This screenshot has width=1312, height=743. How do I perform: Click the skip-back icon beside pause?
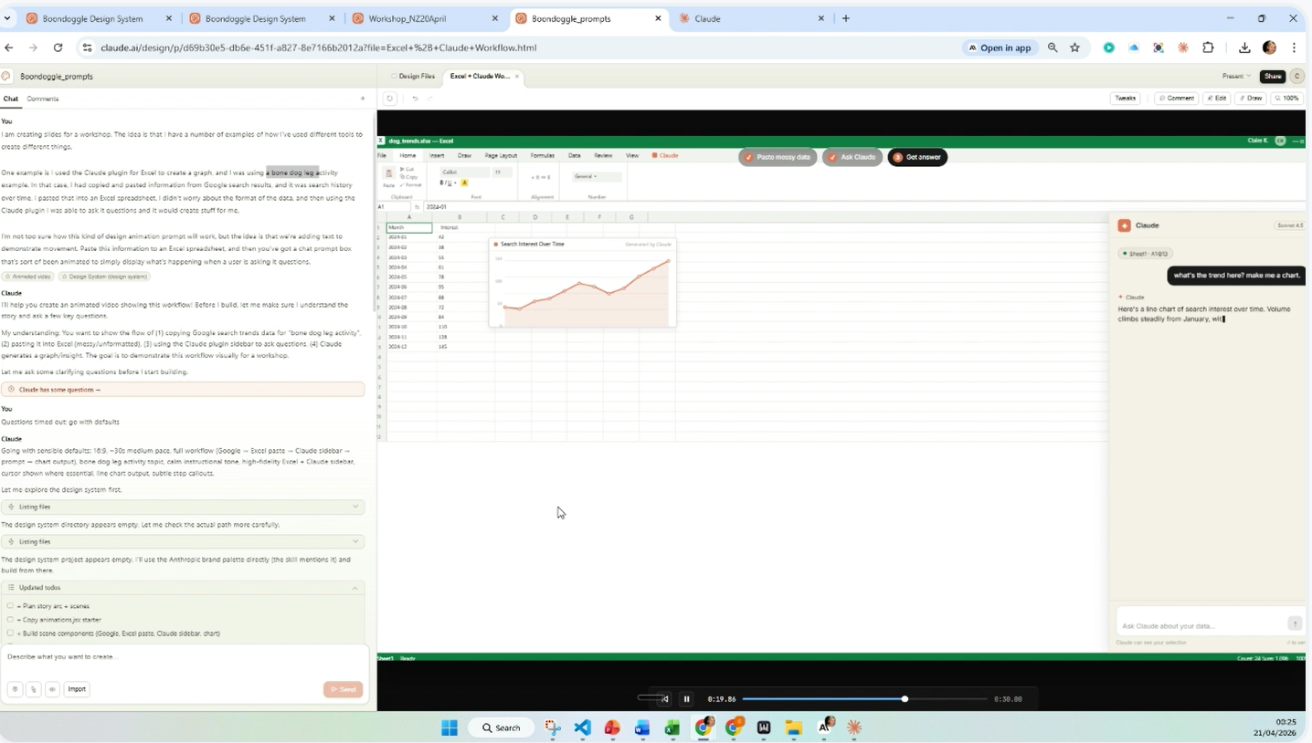tap(664, 699)
